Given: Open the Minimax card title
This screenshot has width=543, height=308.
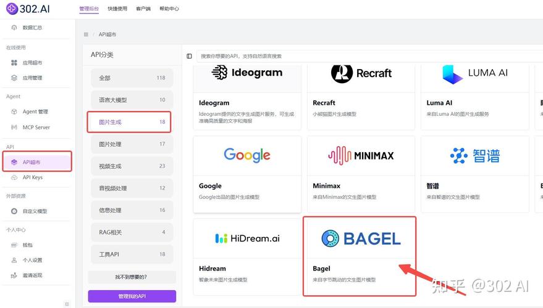Looking at the screenshot, I should tap(327, 186).
